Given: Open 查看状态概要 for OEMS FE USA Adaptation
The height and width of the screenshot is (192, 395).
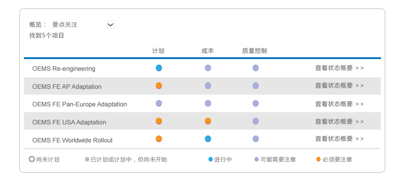Looking at the screenshot, I should click(339, 121).
